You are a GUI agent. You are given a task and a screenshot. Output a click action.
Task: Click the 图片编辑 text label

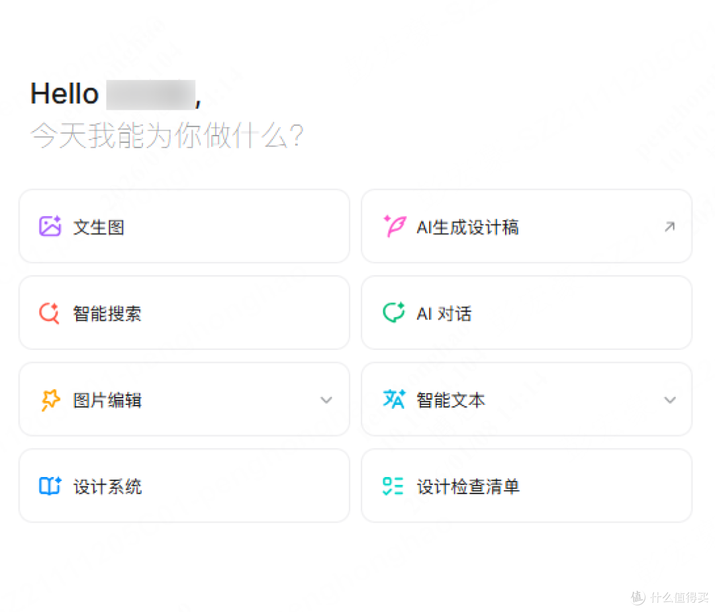click(x=108, y=400)
